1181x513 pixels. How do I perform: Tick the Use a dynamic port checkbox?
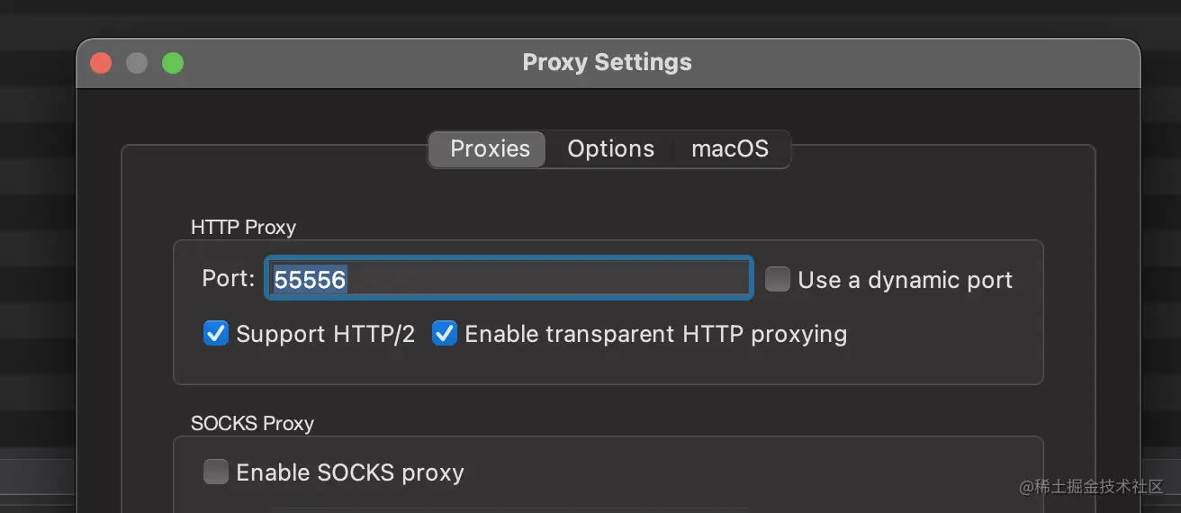(777, 279)
